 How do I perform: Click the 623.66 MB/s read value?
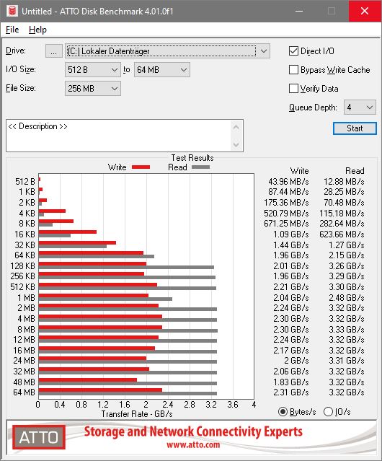click(x=342, y=234)
